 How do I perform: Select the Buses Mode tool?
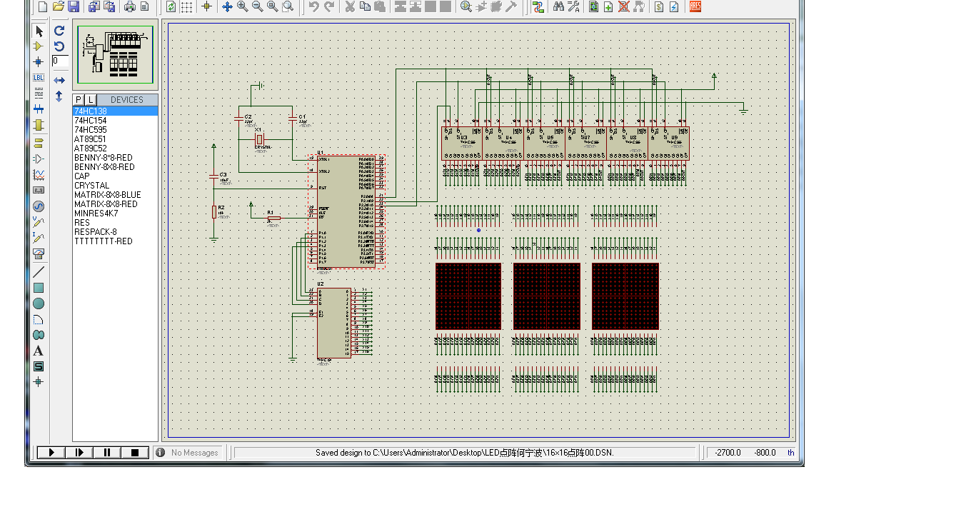pos(39,109)
